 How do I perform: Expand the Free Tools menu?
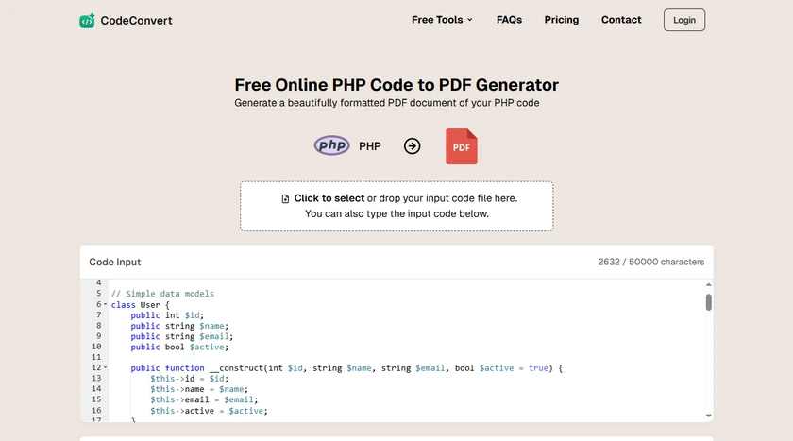442,20
